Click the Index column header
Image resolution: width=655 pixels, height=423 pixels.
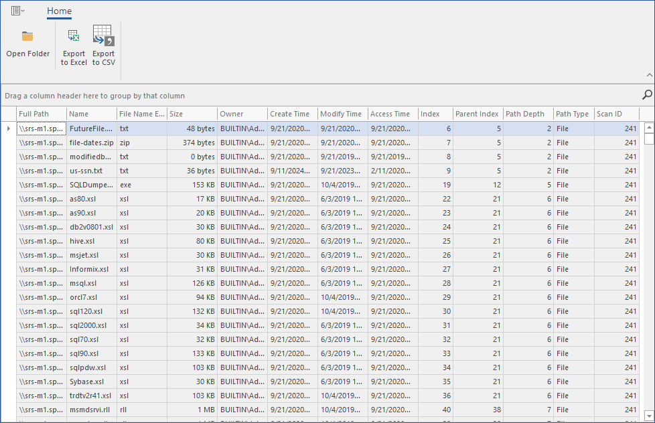(x=435, y=114)
